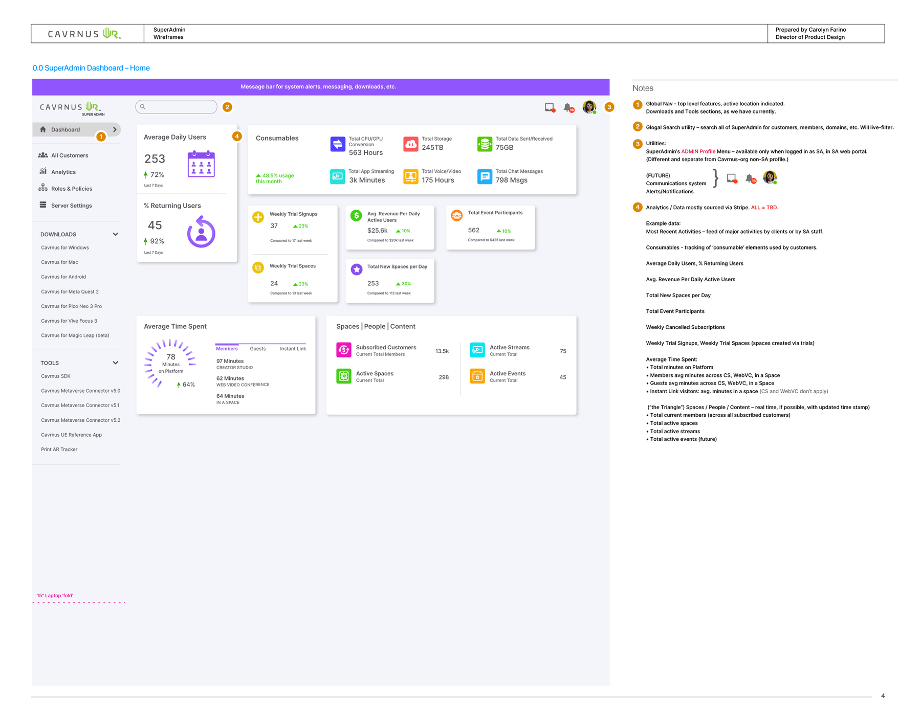Click the Dashboard home icon in sidebar

(43, 129)
